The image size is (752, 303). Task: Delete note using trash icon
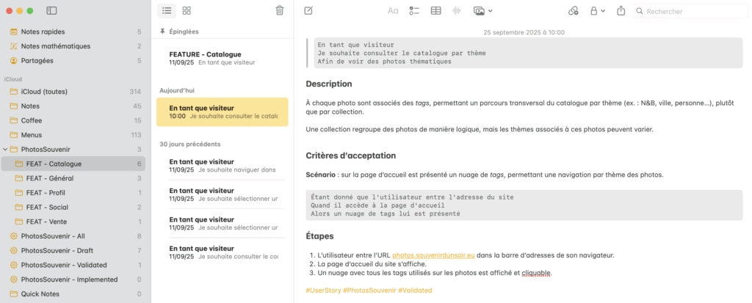[279, 11]
